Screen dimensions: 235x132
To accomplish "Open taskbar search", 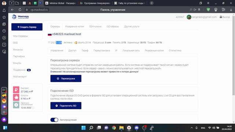I will point(91,128).
